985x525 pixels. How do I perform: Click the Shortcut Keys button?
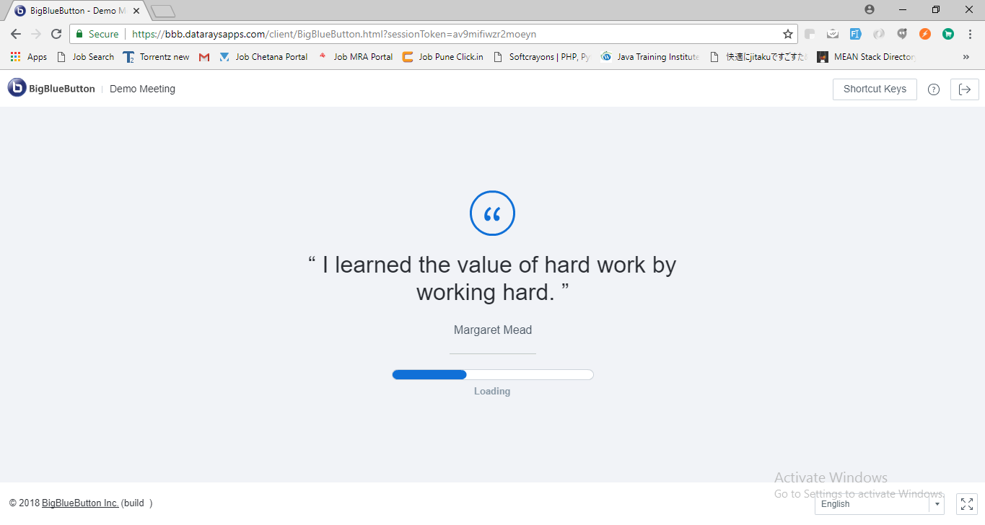(874, 89)
